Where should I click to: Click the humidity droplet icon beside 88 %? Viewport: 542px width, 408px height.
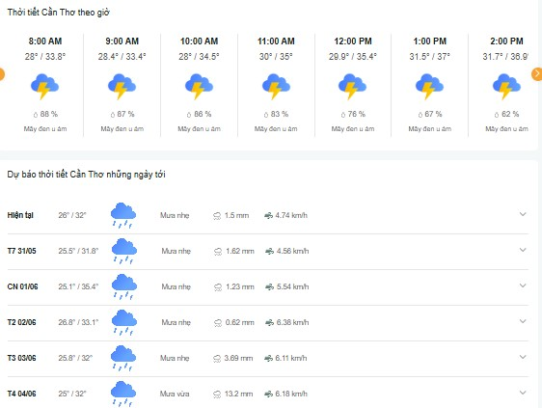tap(36, 115)
